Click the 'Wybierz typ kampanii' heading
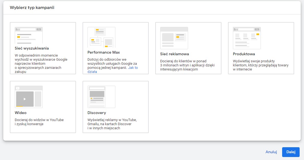Screen dimensions: 304x160 click(x=32, y=8)
